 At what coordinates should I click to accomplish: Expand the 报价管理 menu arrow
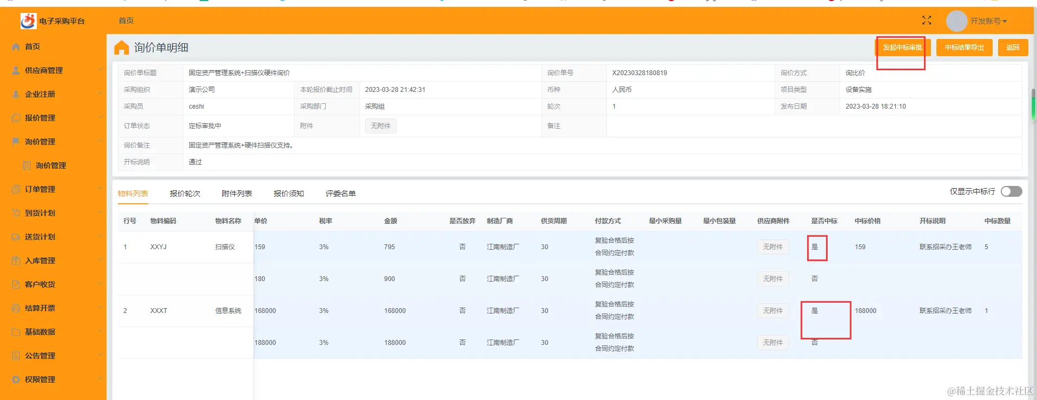click(100, 118)
